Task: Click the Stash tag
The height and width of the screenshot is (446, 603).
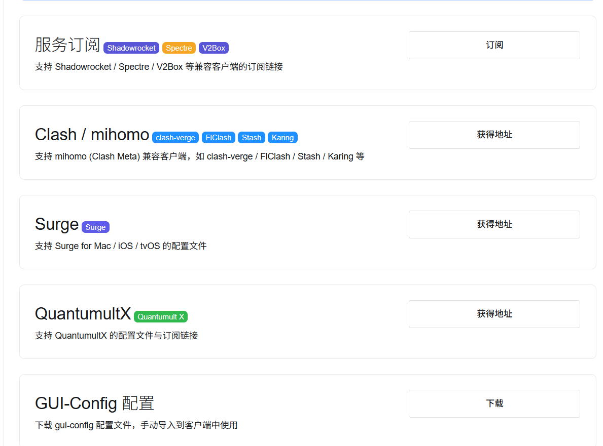Action: 252,137
